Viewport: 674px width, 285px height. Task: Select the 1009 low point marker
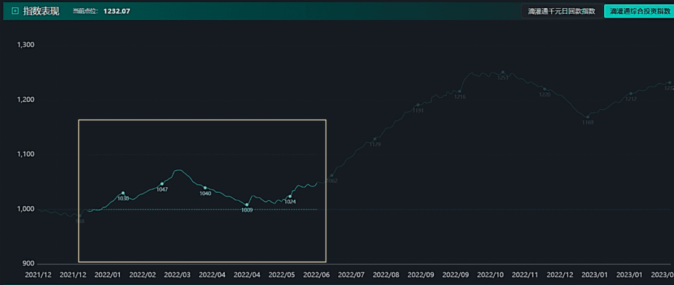tap(247, 205)
